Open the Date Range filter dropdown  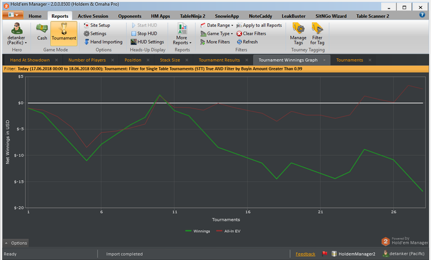pyautogui.click(x=217, y=25)
